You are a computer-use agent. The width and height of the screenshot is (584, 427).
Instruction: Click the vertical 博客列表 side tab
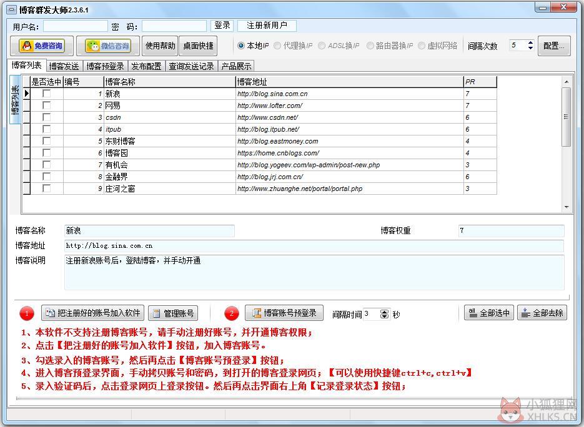pos(15,100)
